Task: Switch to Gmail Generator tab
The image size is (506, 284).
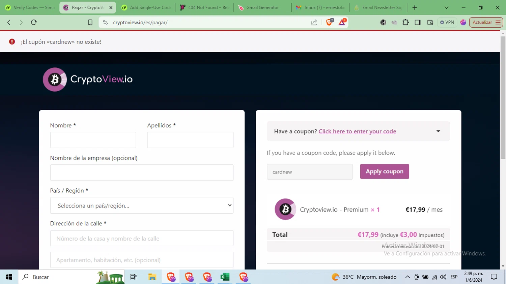Action: pos(263,7)
